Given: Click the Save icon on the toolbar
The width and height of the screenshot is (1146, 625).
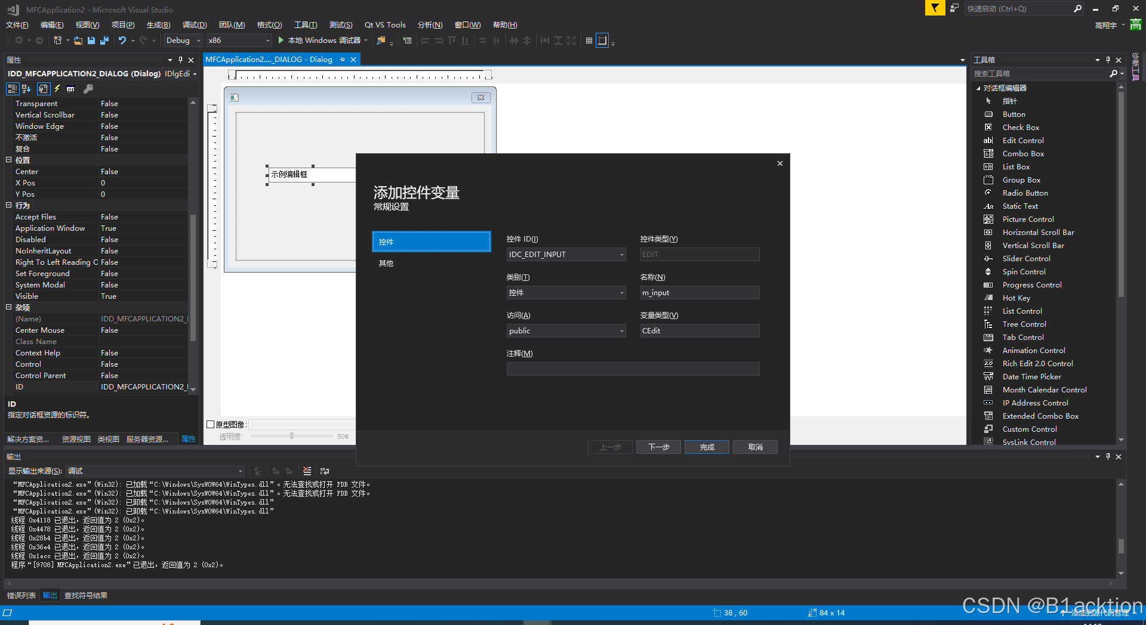Looking at the screenshot, I should pos(91,40).
